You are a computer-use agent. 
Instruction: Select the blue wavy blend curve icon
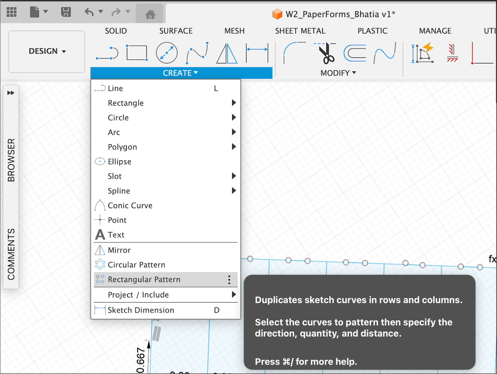coord(385,53)
